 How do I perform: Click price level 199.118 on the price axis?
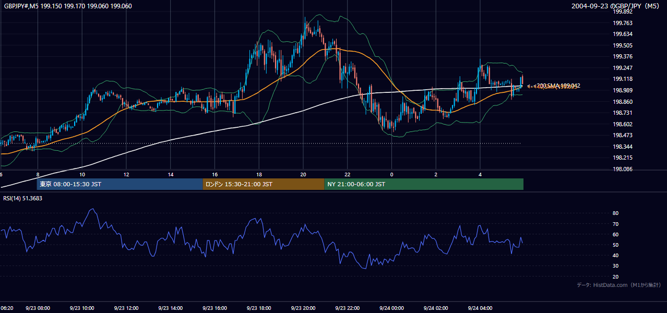tap(622, 79)
